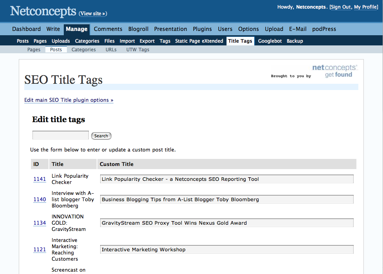Screen dimensions: 383x274
Task: Switch to Categories tab in grey bar
Action: pos(84,50)
